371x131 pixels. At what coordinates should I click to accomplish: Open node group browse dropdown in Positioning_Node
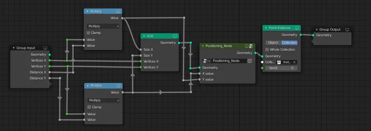pos(206,61)
